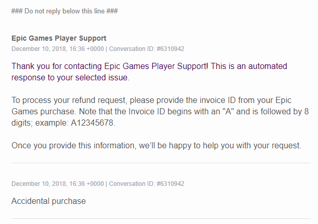Click the divider line below "Accidental purchase"
Screen dimensions: 318x224
(x=161, y=219)
